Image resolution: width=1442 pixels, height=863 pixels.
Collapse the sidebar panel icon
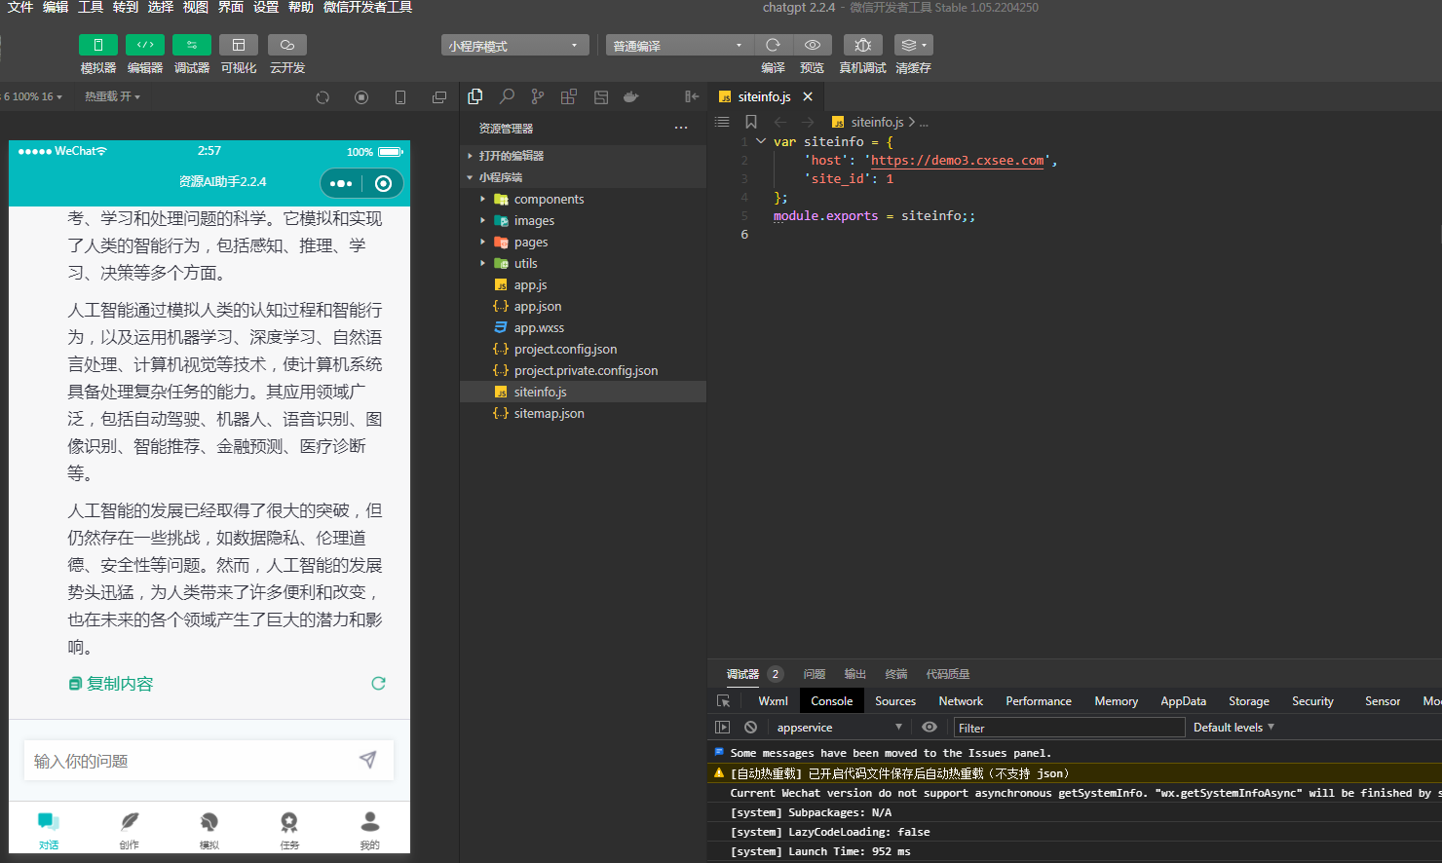692,96
